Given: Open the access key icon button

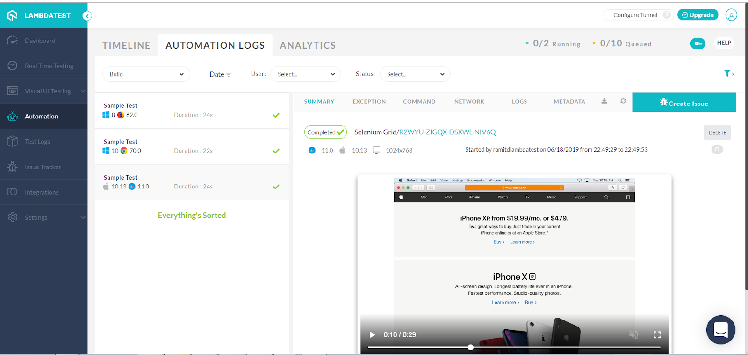Looking at the screenshot, I should coord(698,43).
